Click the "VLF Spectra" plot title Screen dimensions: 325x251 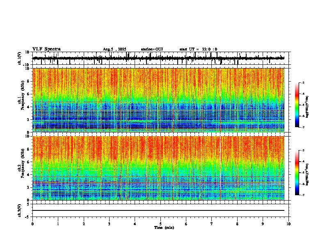pos(46,49)
